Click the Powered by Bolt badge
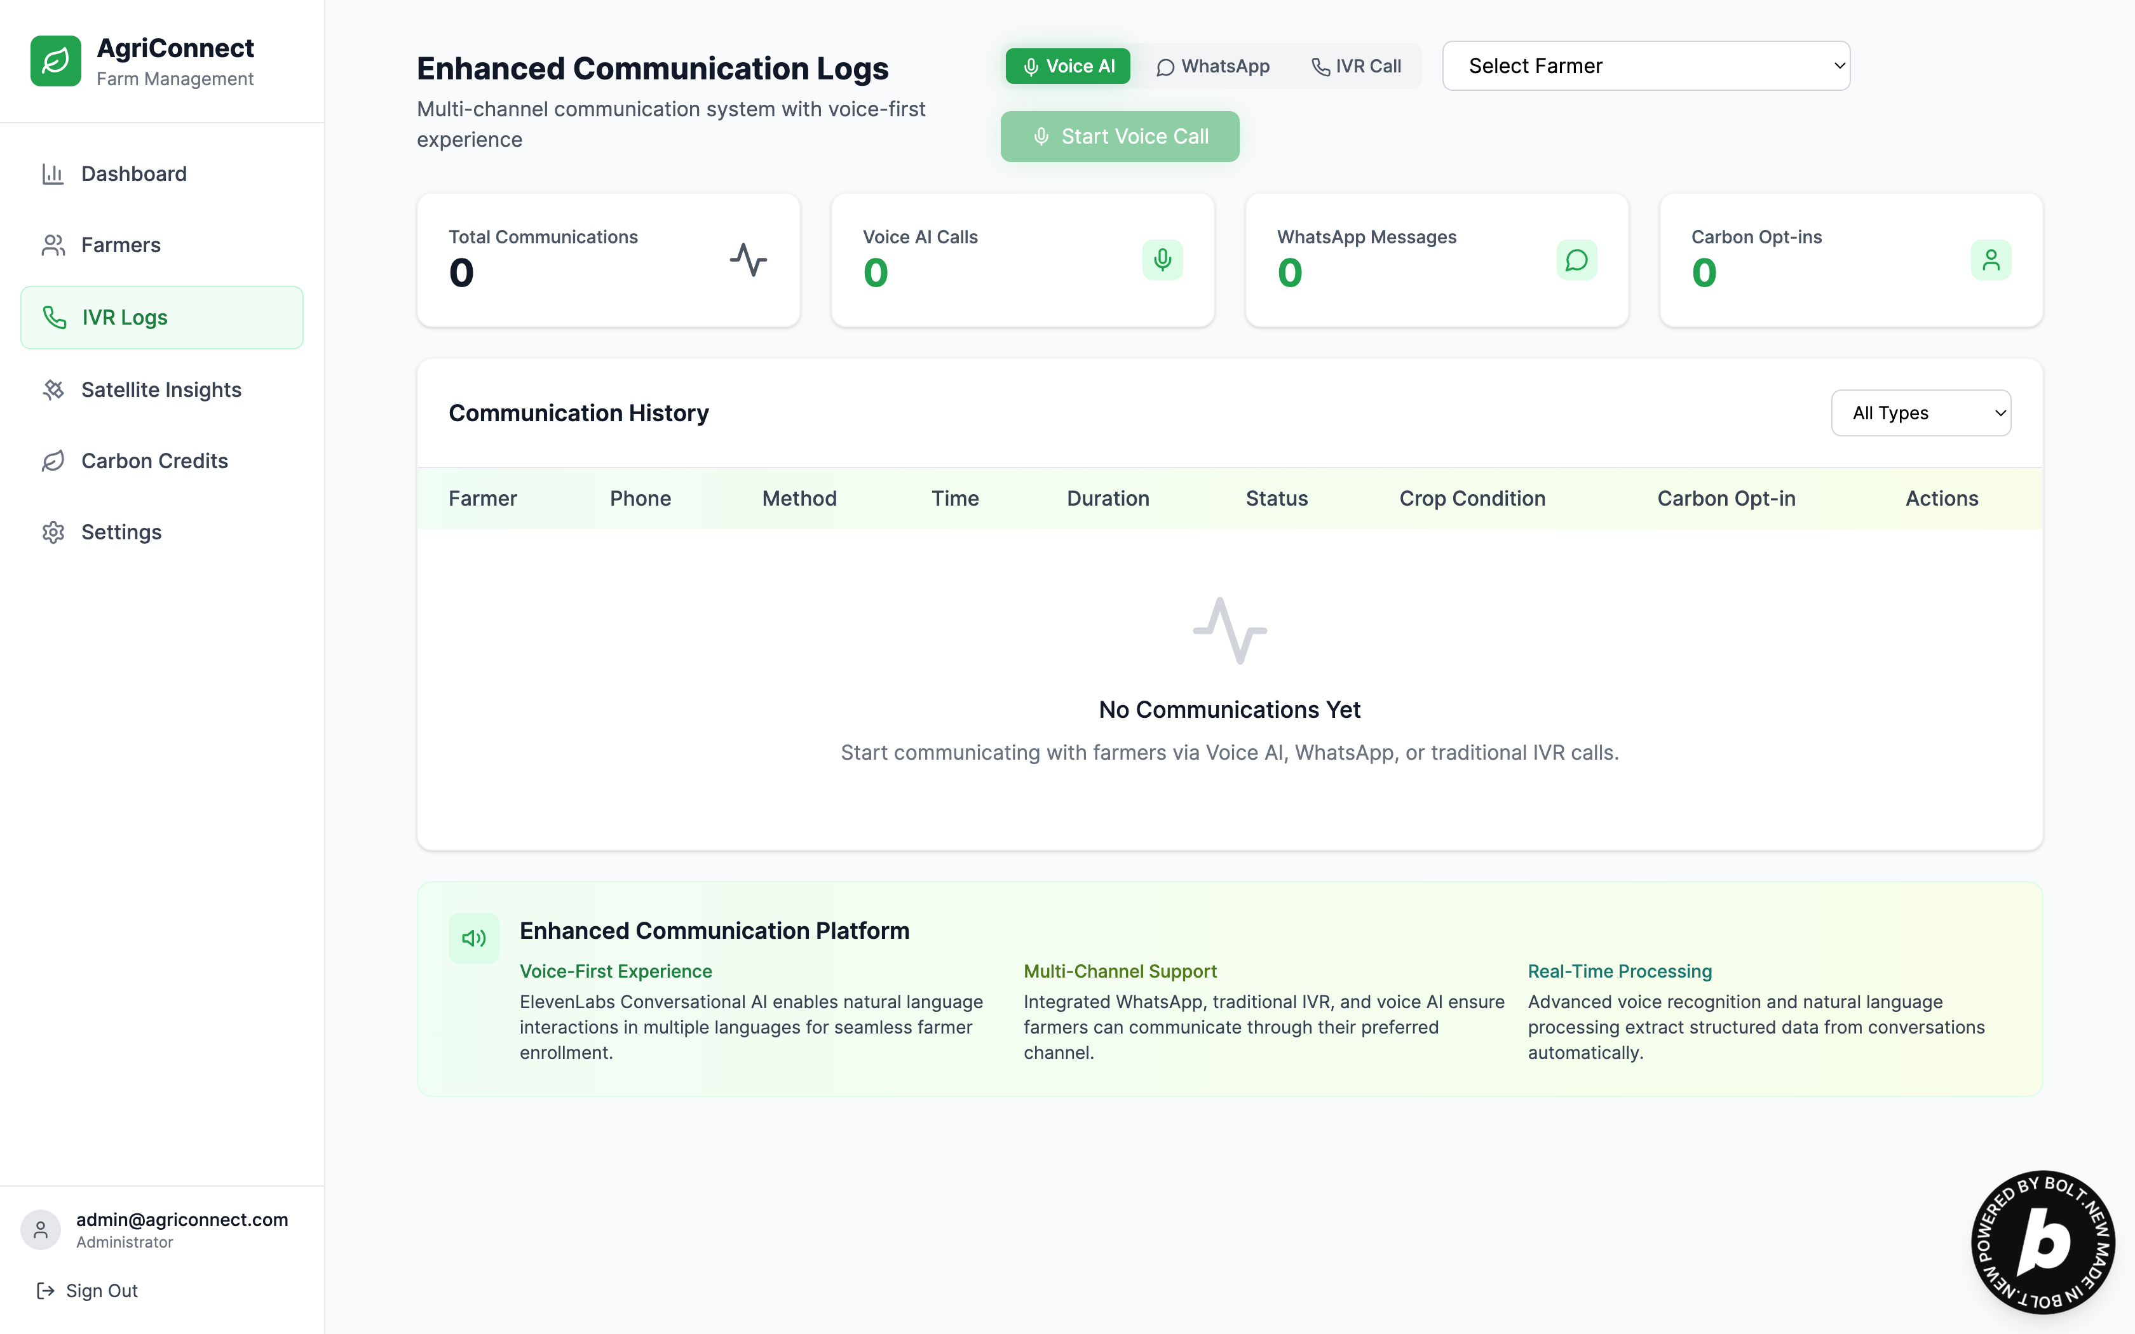The image size is (2135, 1334). (x=2042, y=1241)
